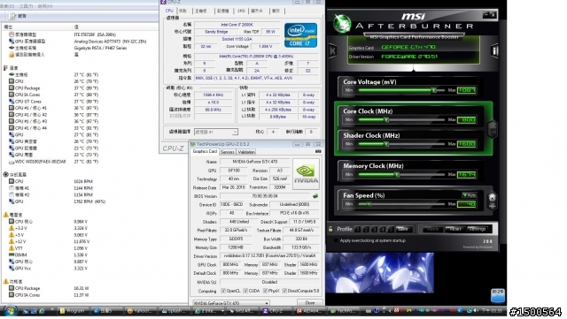Screen dimensions: 567x319
Task: Click the Core Clock slider handle
Action: [386, 119]
